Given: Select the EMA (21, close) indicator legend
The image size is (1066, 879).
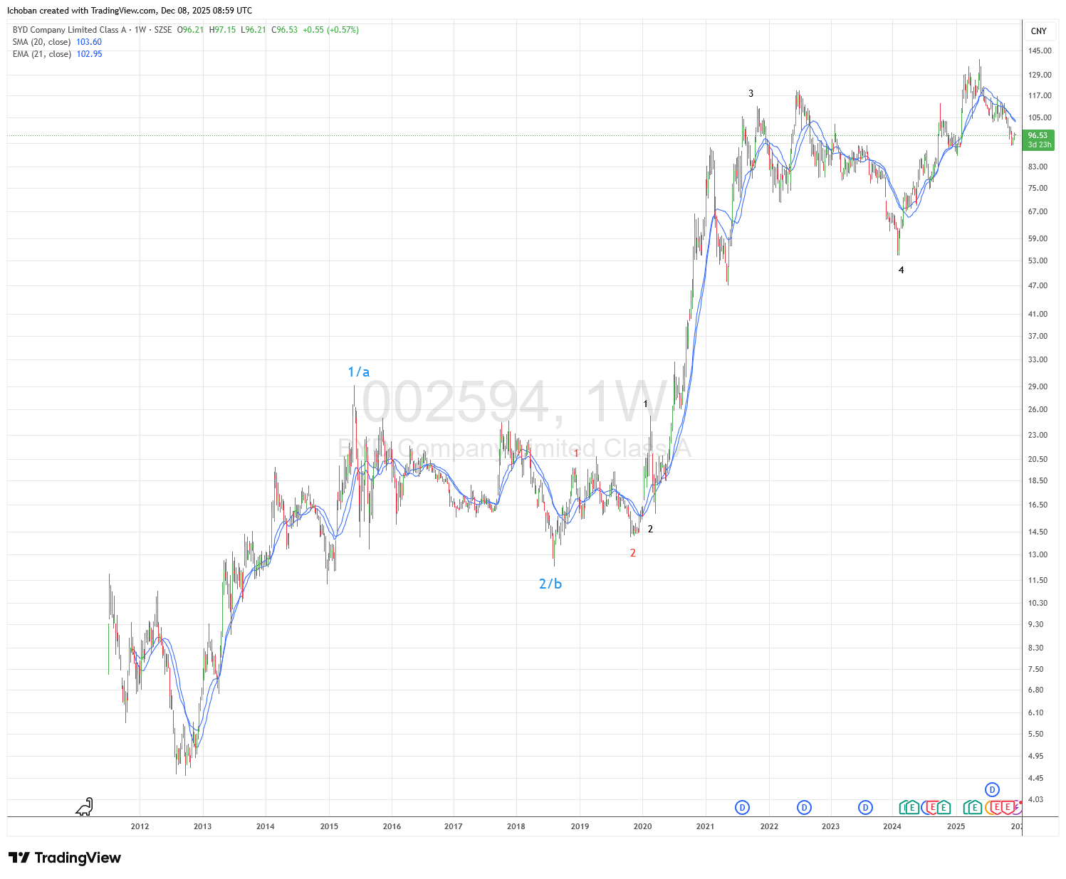Looking at the screenshot, I should coord(42,54).
